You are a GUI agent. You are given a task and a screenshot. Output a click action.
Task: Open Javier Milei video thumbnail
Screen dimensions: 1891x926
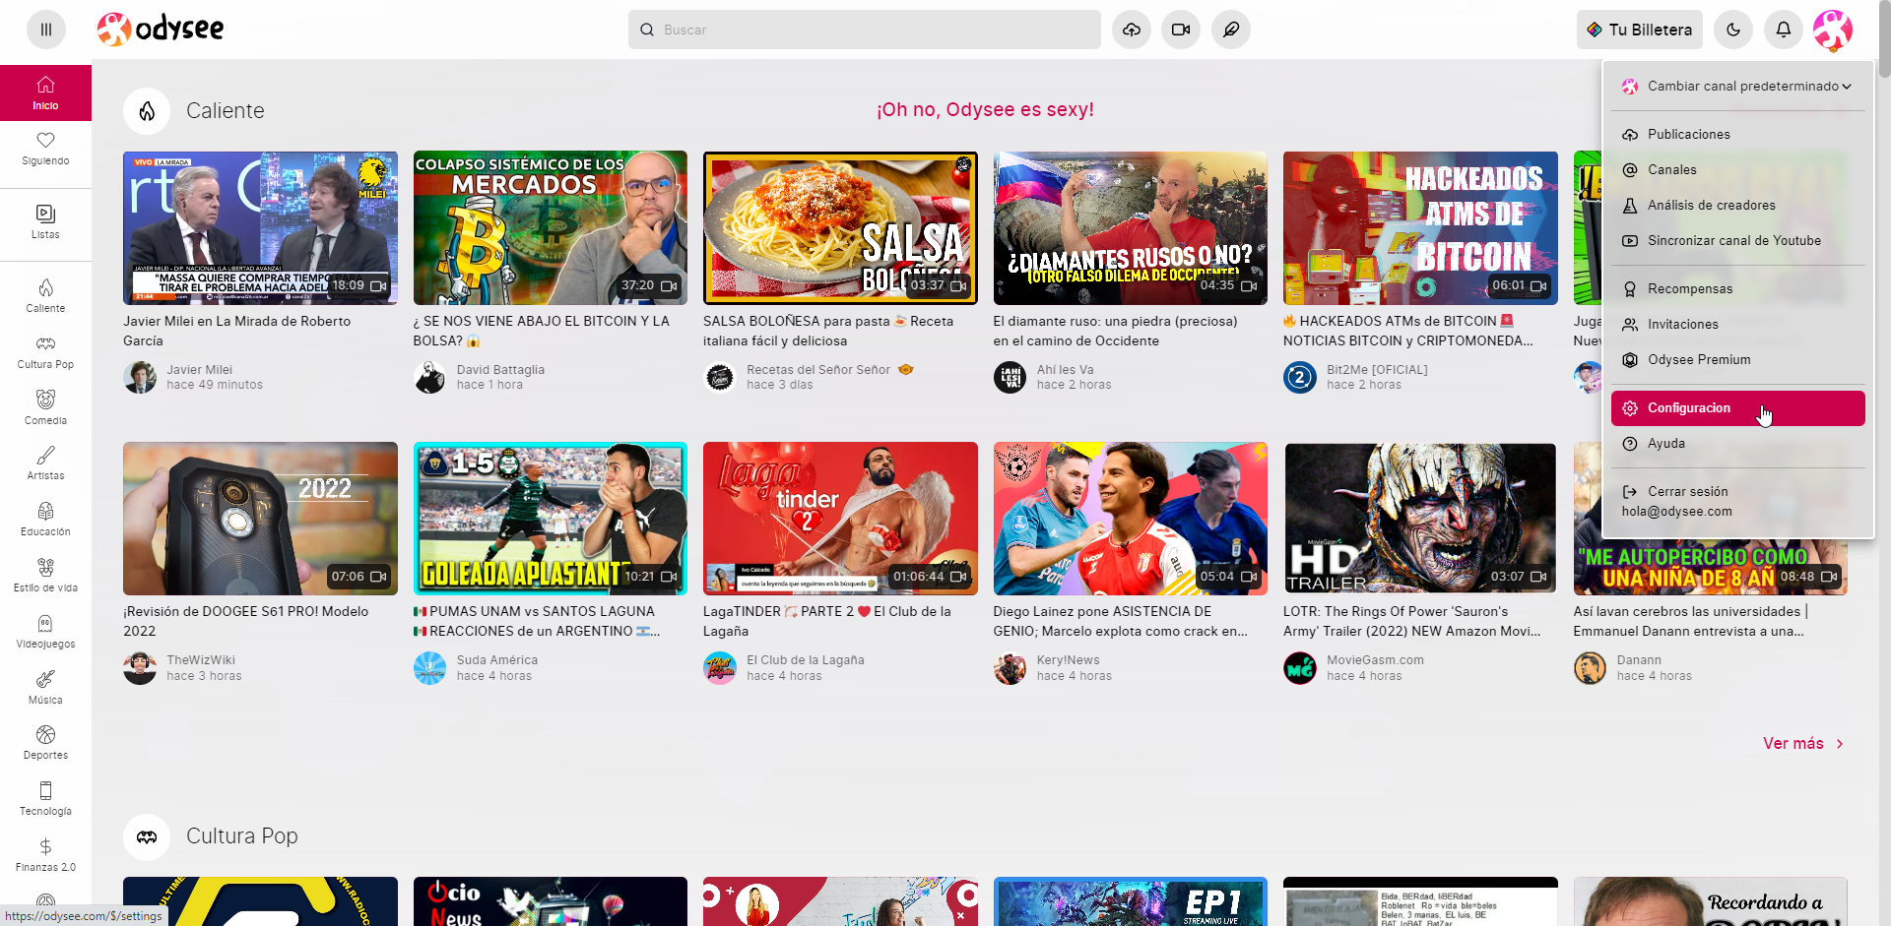click(260, 228)
